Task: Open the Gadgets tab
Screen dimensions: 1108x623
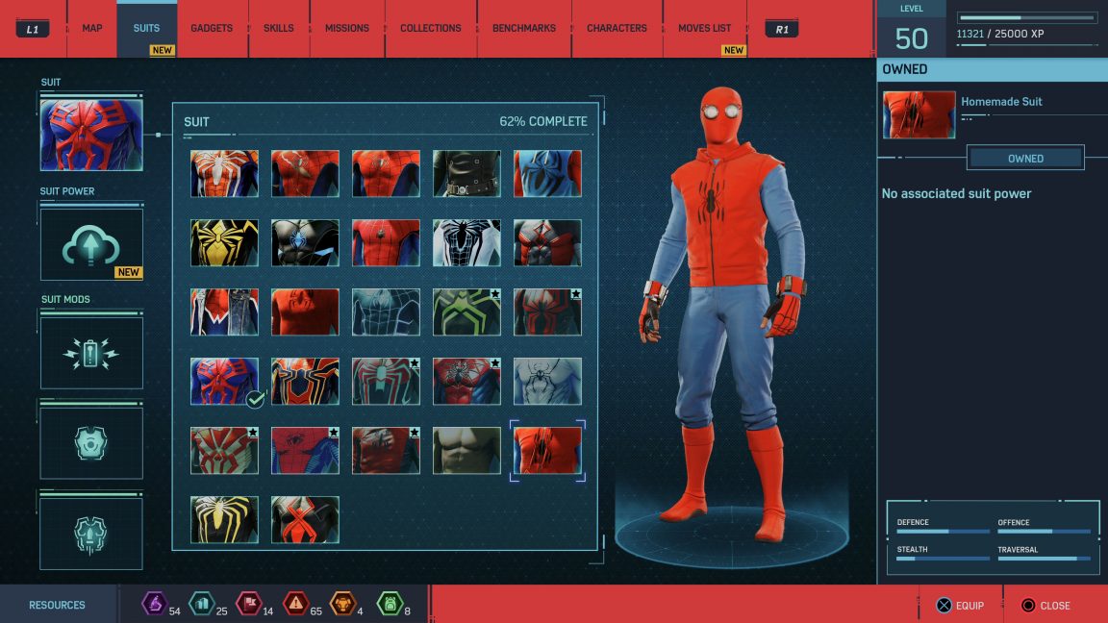Action: click(x=212, y=28)
